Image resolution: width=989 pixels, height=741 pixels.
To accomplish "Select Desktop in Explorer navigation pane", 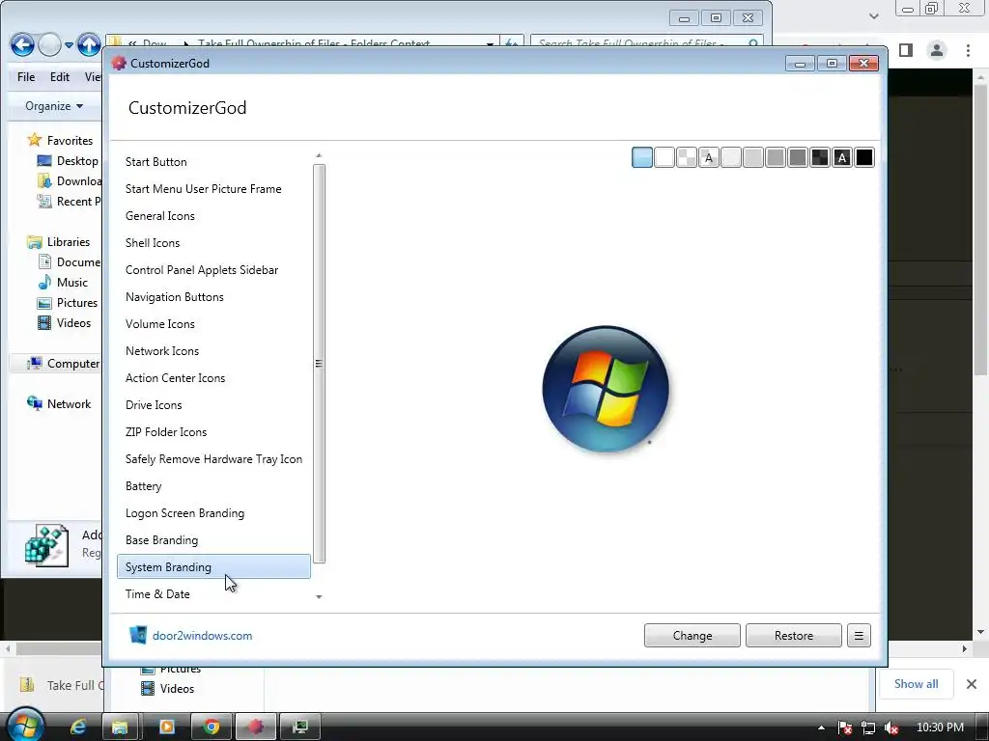I will (x=69, y=161).
